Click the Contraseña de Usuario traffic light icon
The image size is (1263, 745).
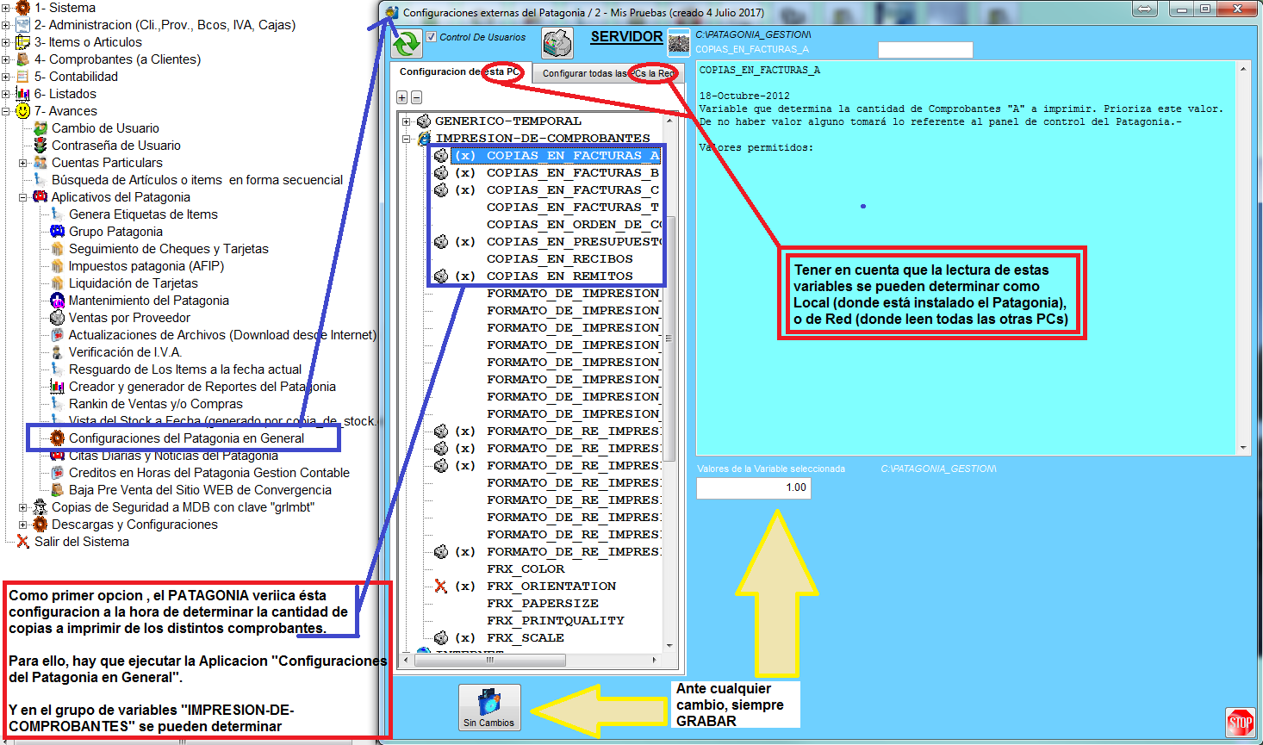tap(40, 146)
